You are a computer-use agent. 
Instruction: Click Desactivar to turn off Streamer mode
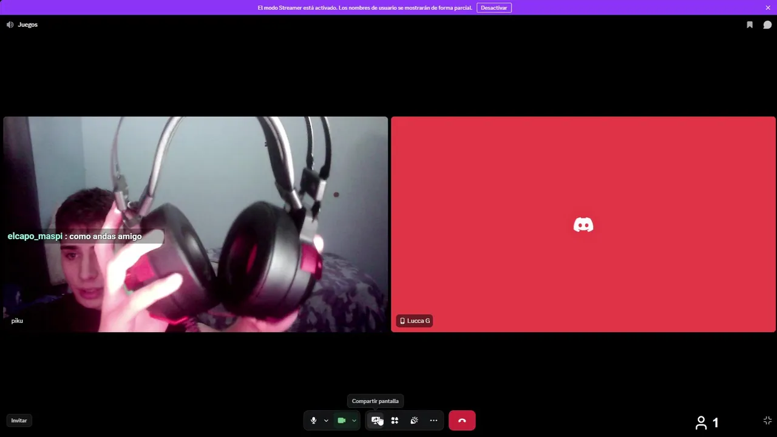pyautogui.click(x=494, y=8)
